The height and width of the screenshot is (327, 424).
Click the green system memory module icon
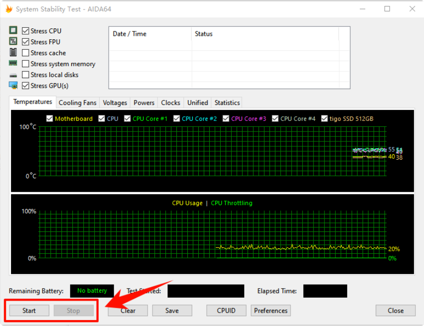point(13,63)
